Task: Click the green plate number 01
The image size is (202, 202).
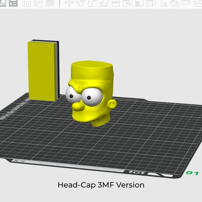Action: coord(192,173)
